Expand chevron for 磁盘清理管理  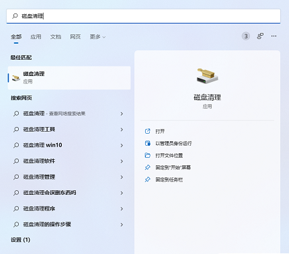(122, 177)
